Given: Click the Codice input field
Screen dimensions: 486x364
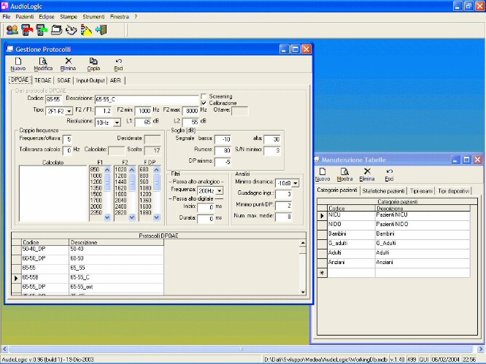Looking at the screenshot, I should coord(53,99).
